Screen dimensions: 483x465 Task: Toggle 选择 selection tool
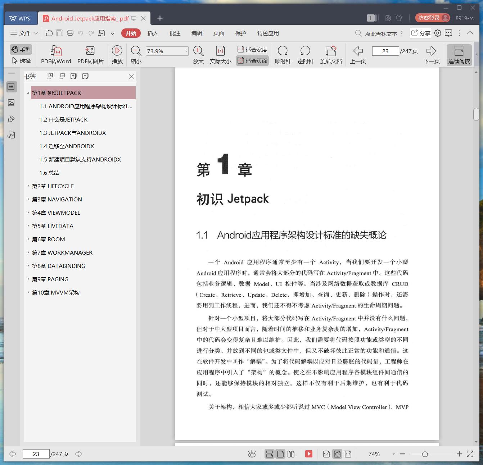[x=21, y=61]
